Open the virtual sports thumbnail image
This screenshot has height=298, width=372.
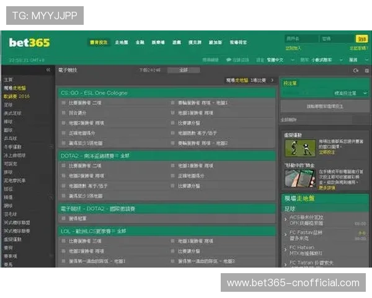click(297, 148)
